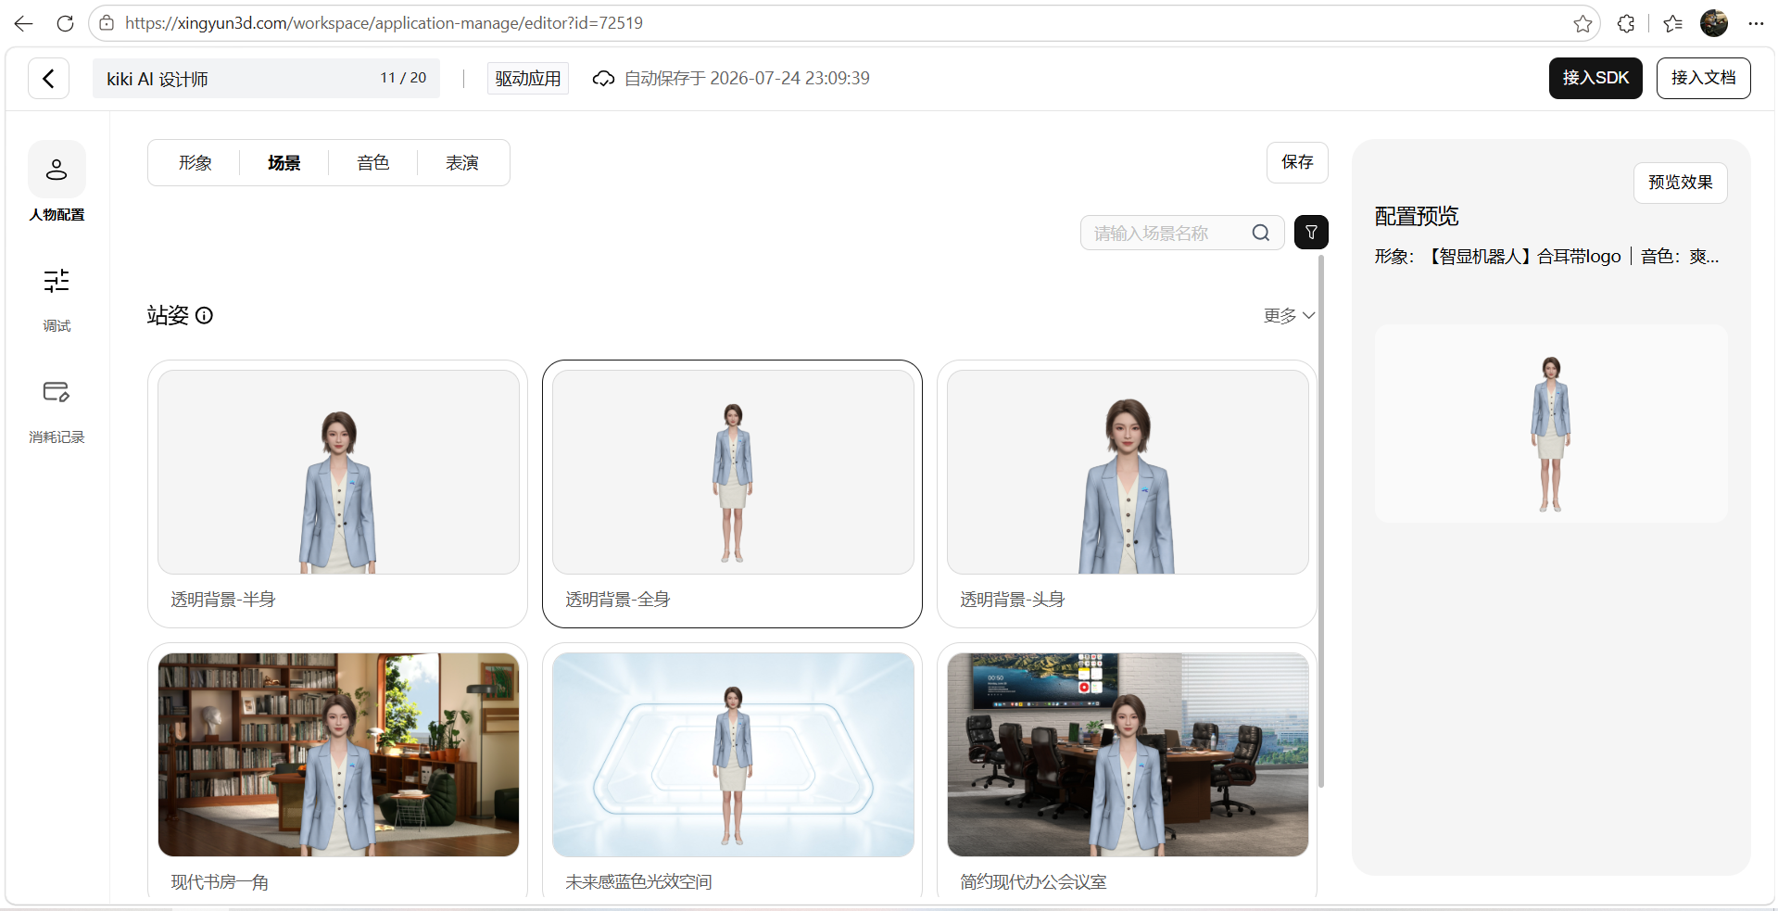Click the 驱动应用 tag
The height and width of the screenshot is (911, 1778).
(x=528, y=78)
